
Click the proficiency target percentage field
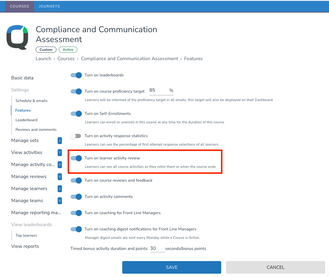(161, 91)
